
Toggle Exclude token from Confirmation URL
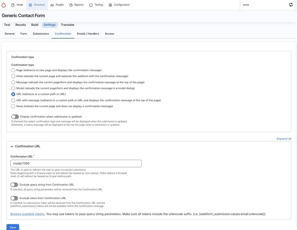[14, 198]
